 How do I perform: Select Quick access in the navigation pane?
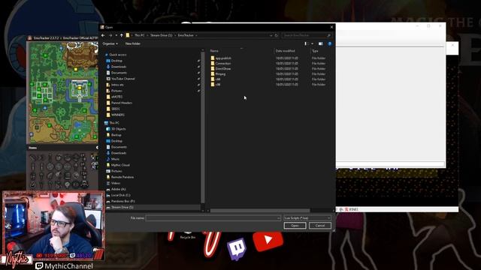(x=118, y=55)
